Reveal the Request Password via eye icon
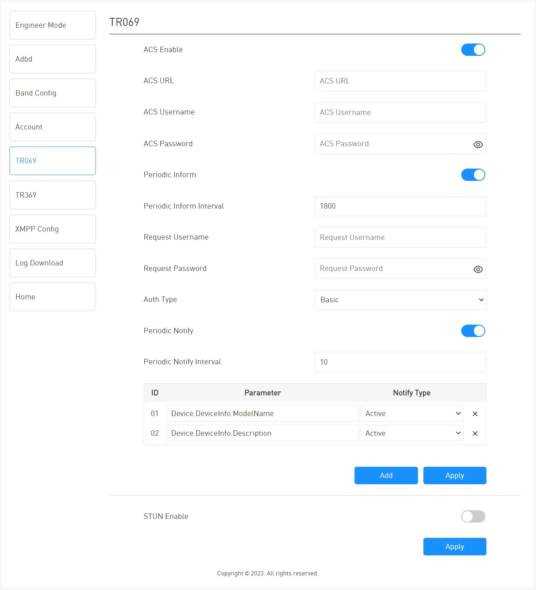The width and height of the screenshot is (536, 590). (x=478, y=269)
